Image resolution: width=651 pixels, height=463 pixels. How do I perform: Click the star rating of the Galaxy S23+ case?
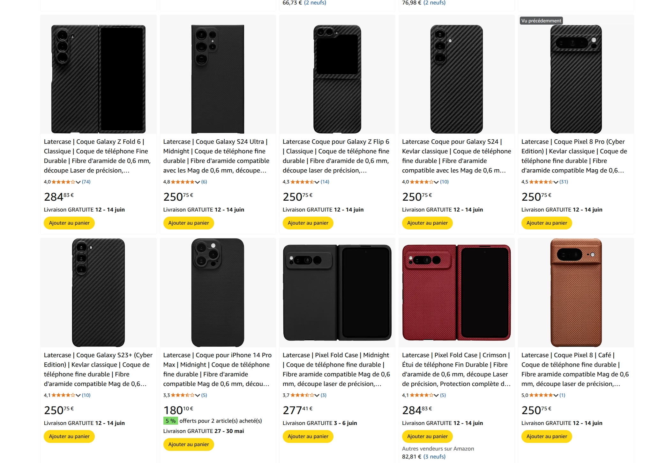pos(63,395)
